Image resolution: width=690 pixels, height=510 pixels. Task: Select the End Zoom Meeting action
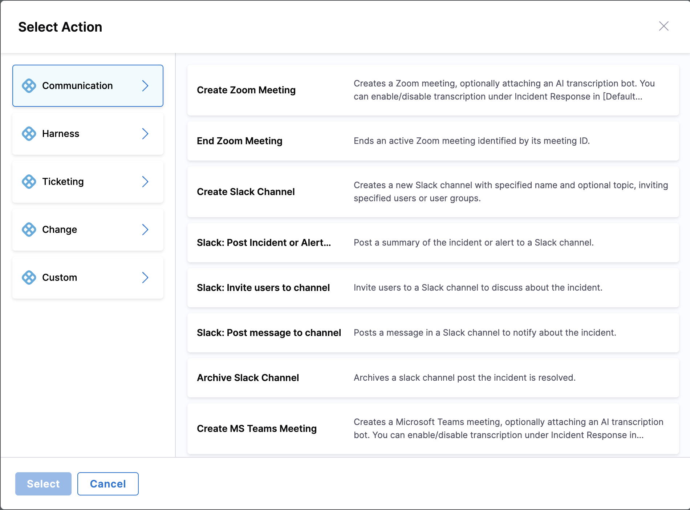pyautogui.click(x=434, y=141)
